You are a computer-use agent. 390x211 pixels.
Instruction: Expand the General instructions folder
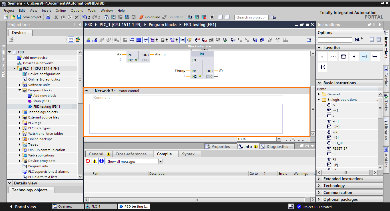click(x=319, y=94)
